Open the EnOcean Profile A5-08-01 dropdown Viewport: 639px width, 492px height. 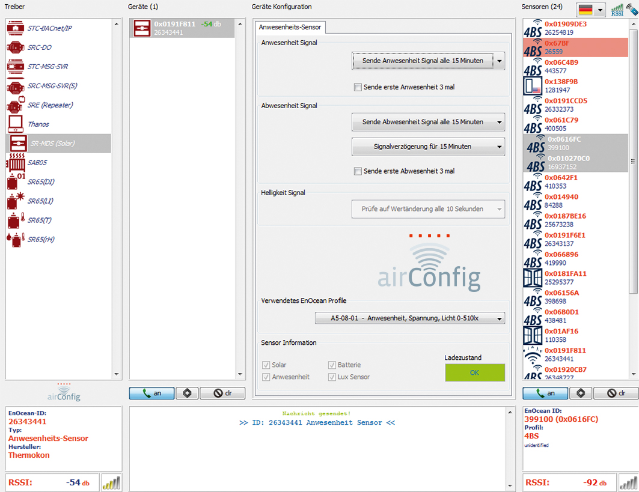[x=410, y=318]
